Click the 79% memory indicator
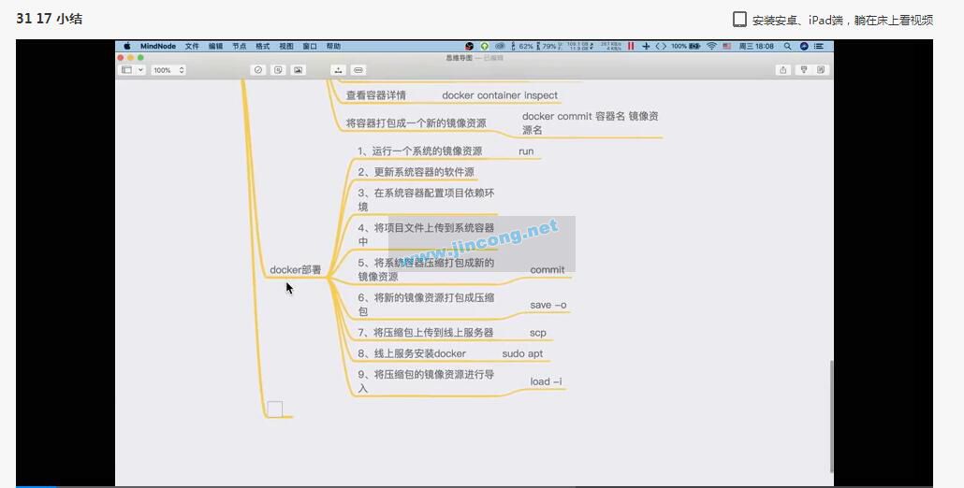964x488 pixels. pyautogui.click(x=546, y=46)
